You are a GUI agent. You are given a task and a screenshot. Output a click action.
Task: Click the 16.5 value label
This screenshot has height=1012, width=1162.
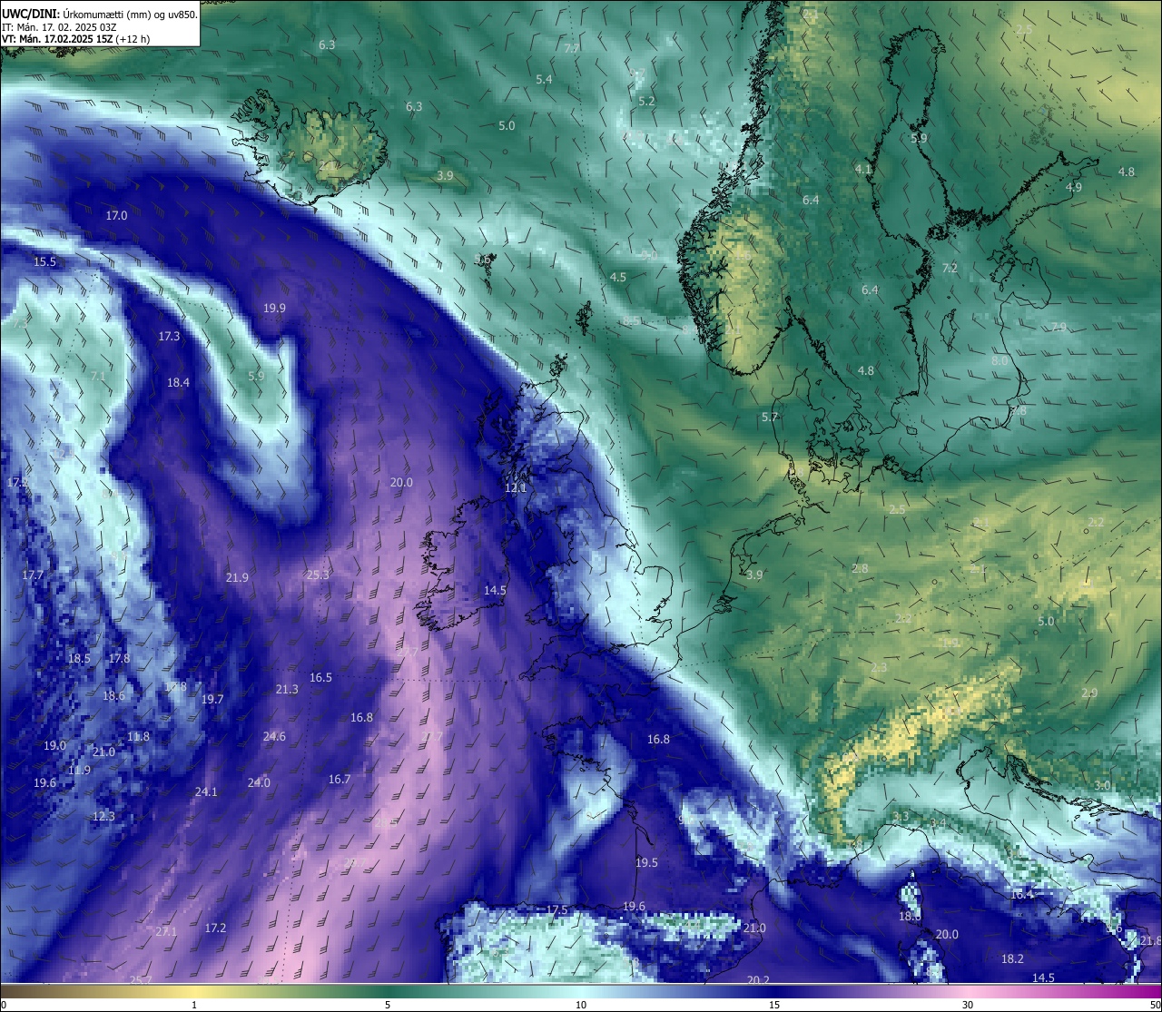(320, 677)
